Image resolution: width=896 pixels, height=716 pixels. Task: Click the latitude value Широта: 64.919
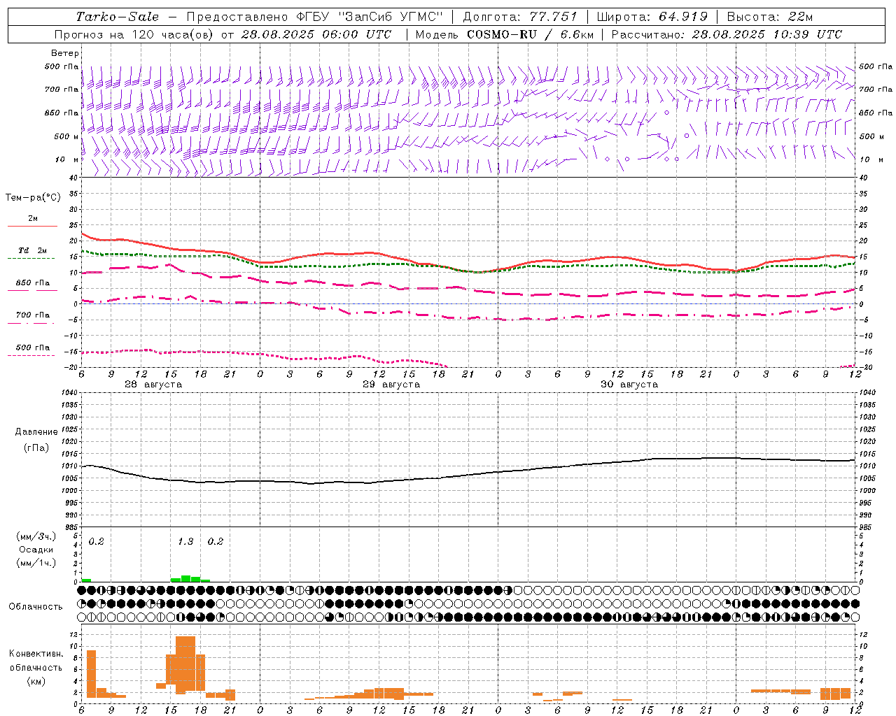653,17
